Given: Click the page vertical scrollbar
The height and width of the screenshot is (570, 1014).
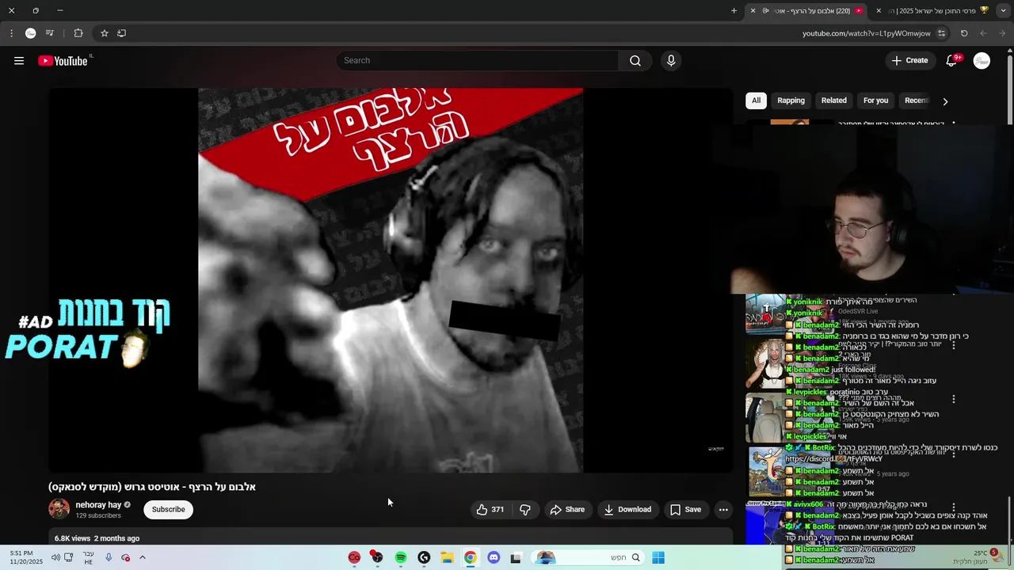Looking at the screenshot, I should [x=1010, y=87].
